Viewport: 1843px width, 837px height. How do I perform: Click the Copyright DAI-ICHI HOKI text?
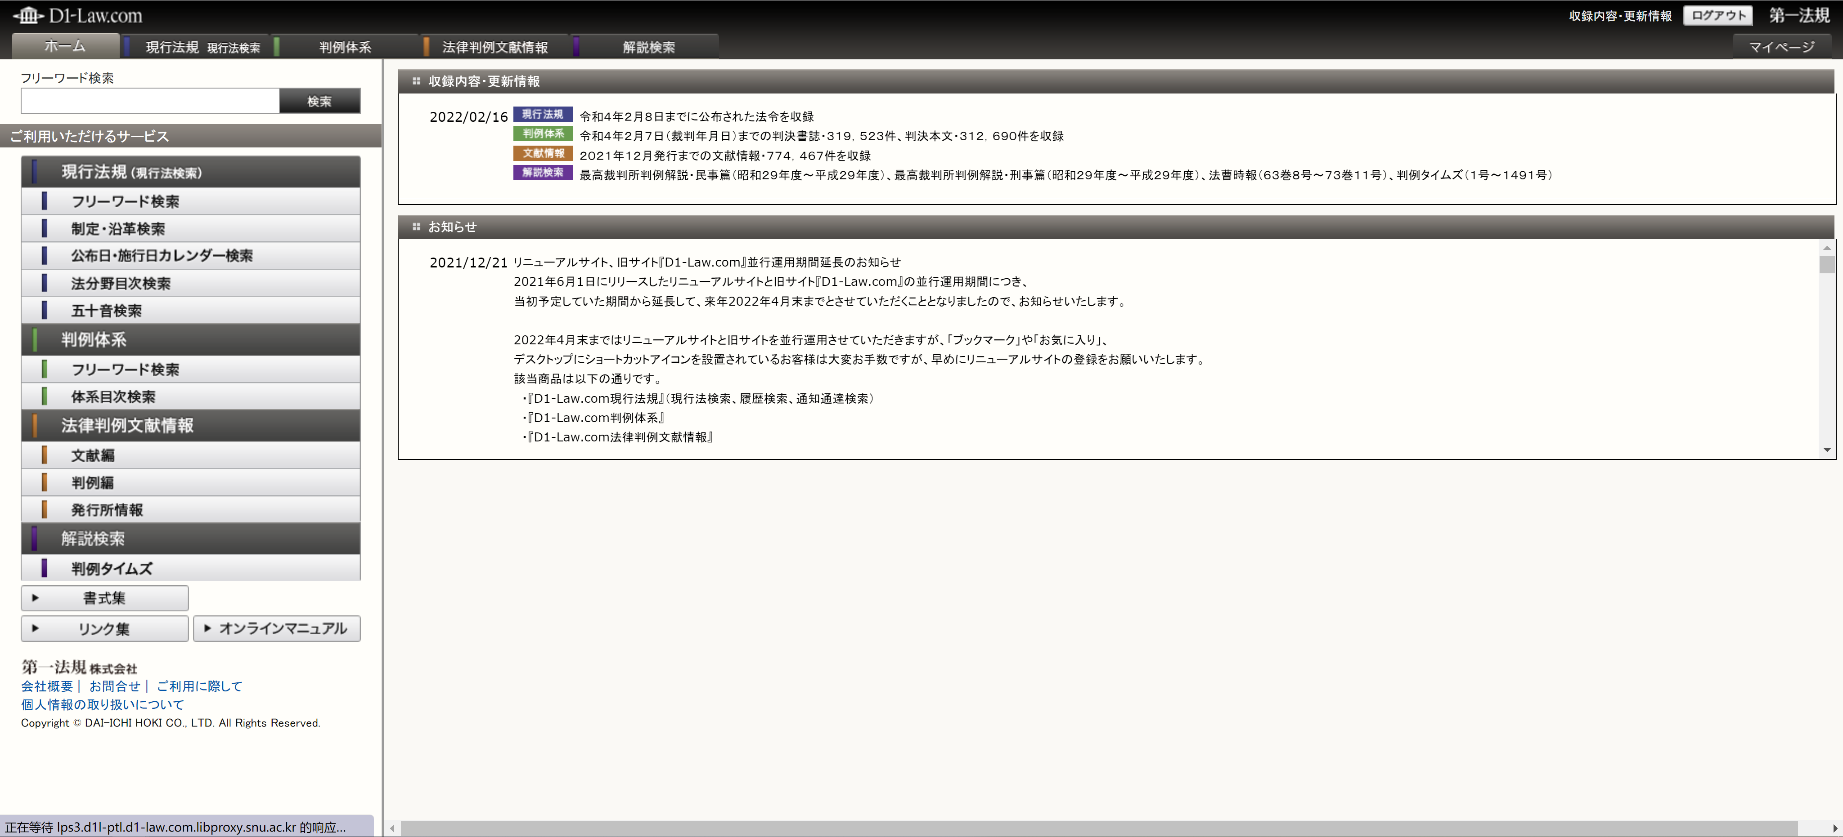coord(170,723)
